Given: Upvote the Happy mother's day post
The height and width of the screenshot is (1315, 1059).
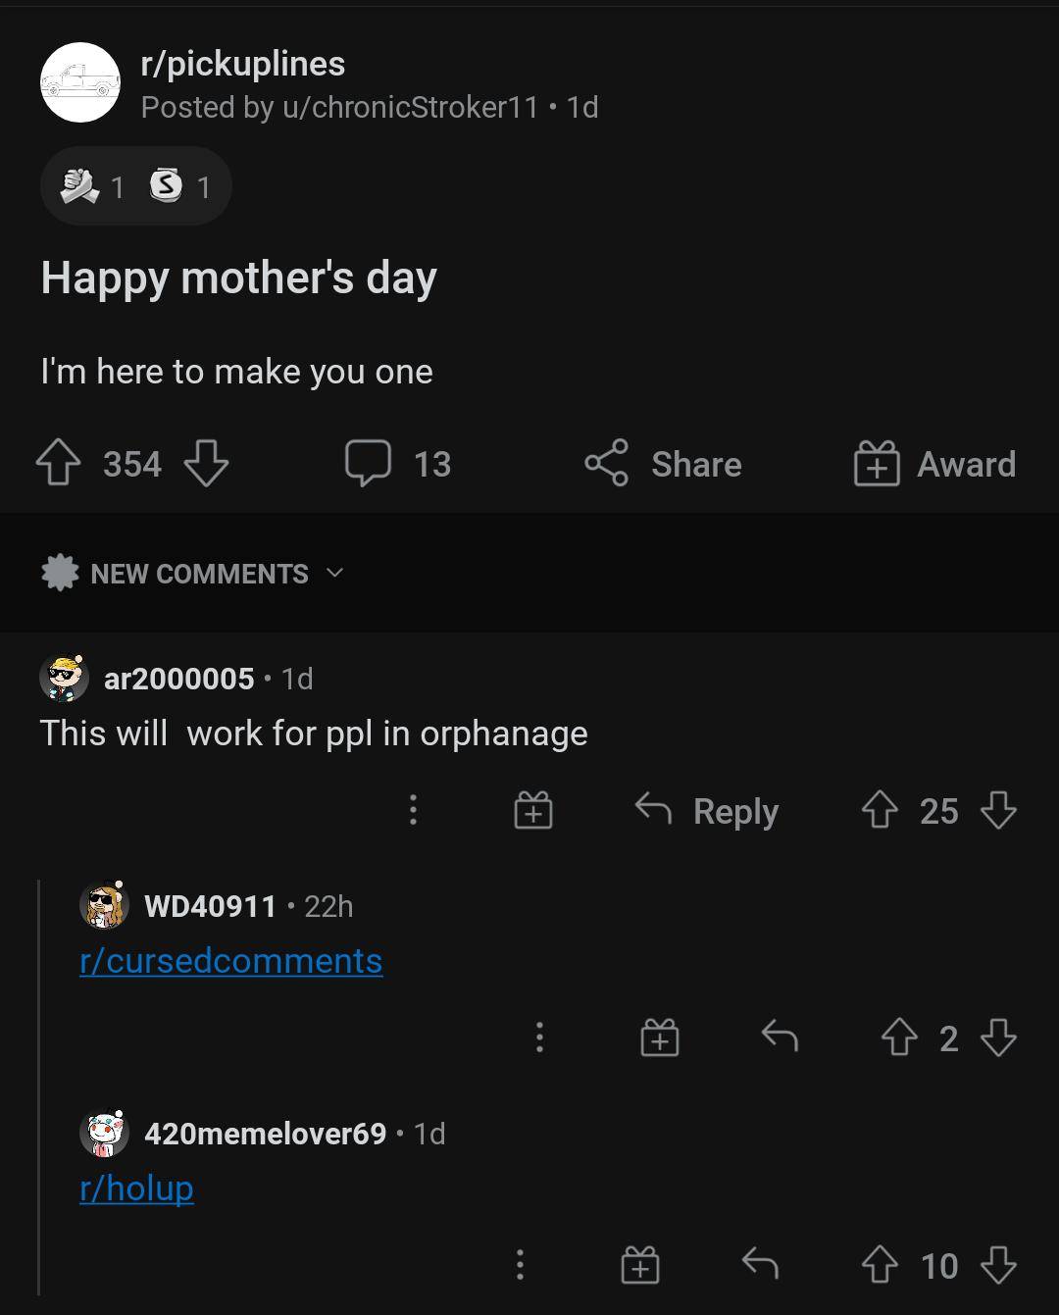Looking at the screenshot, I should click(58, 464).
